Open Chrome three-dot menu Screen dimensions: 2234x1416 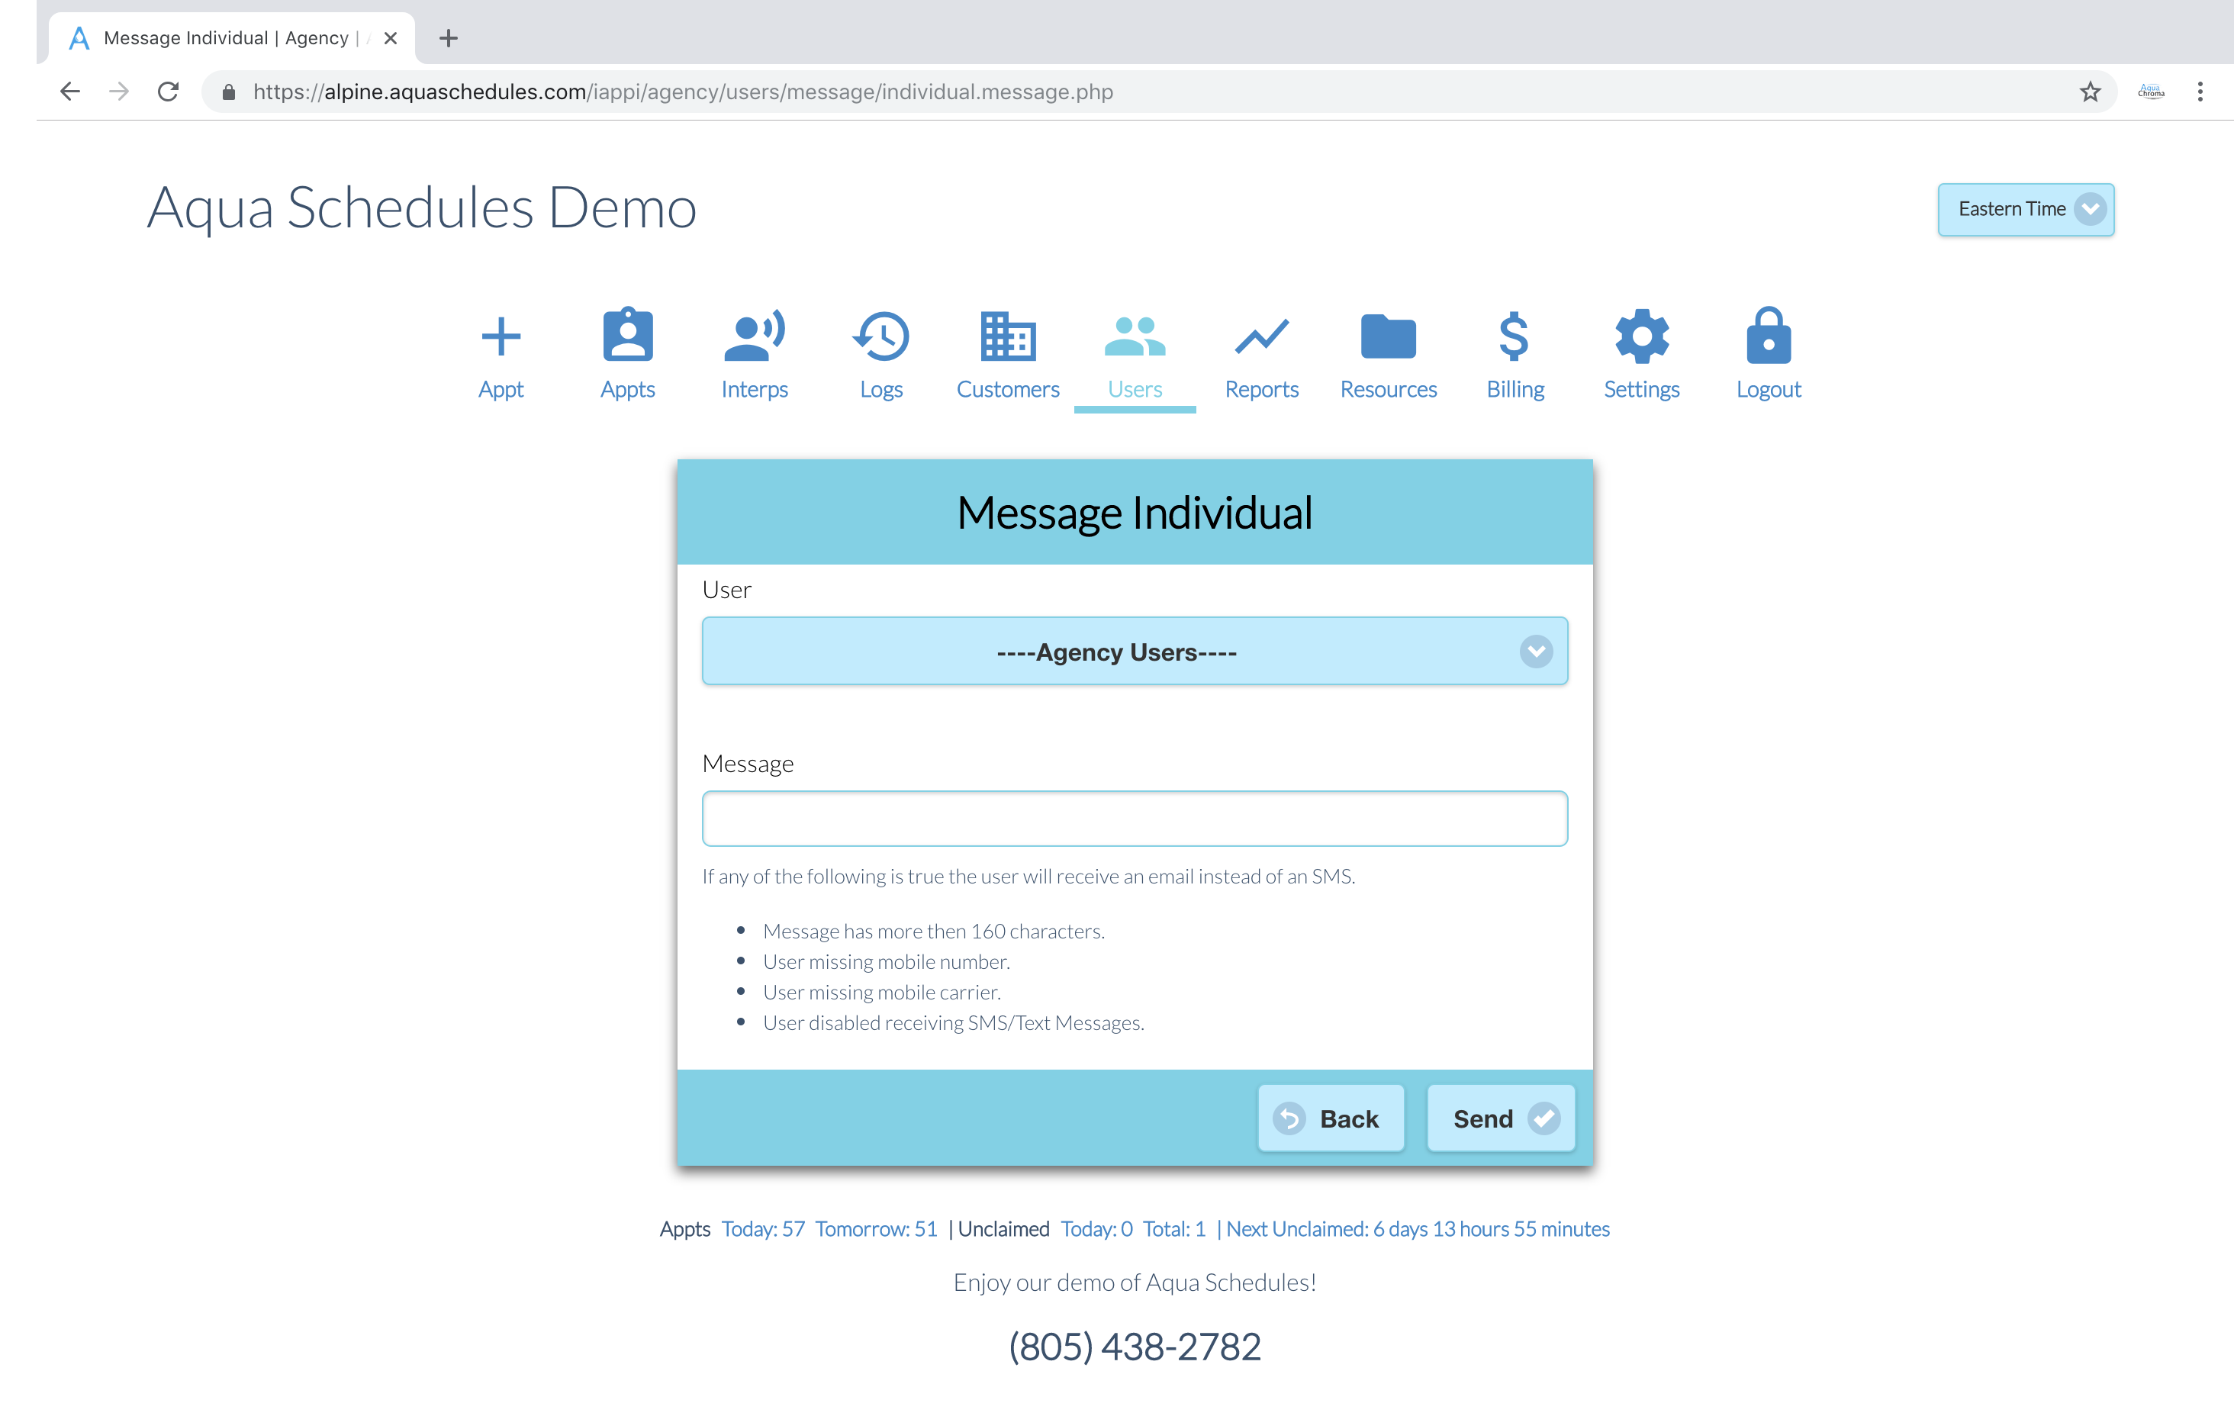pos(2200,92)
